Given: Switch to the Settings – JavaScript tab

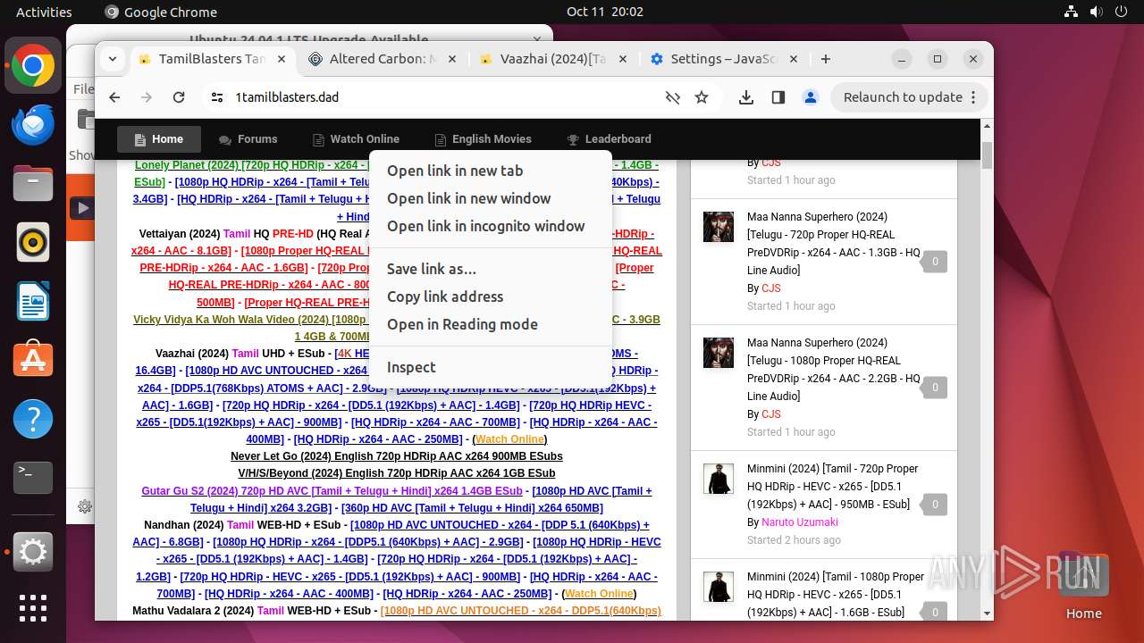Looking at the screenshot, I should pyautogui.click(x=724, y=59).
